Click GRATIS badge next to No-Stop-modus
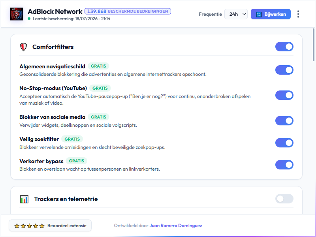The height and width of the screenshot is (237, 316). click(x=100, y=88)
